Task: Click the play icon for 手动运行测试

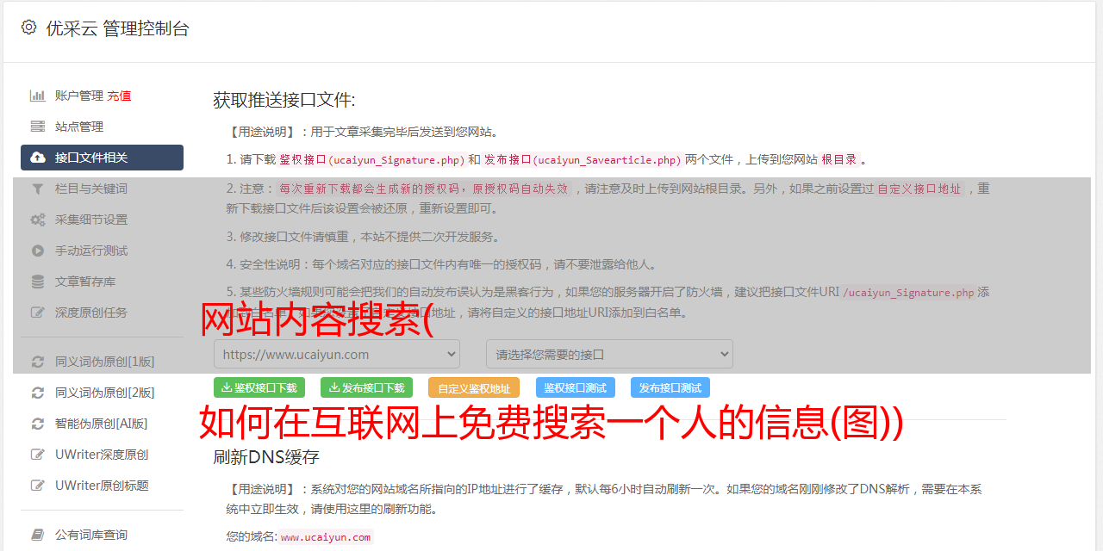Action: [x=38, y=251]
